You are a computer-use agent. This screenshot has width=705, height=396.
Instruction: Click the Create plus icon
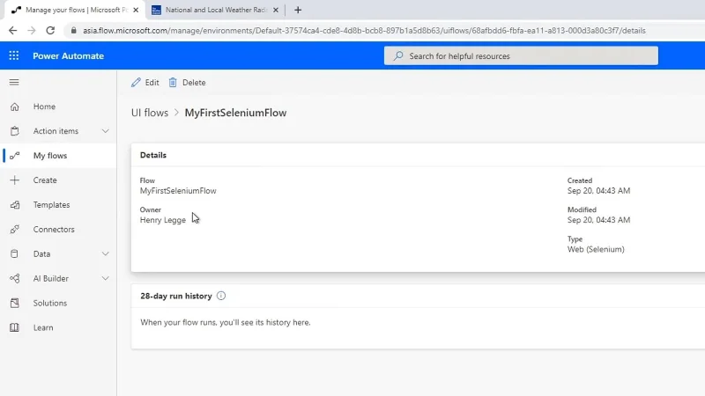pos(14,180)
